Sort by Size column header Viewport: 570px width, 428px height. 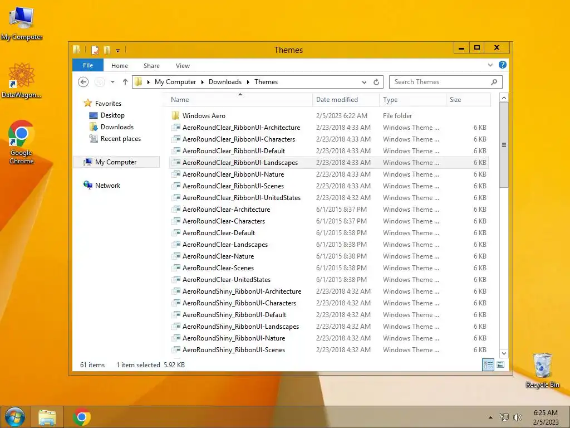[x=468, y=100]
